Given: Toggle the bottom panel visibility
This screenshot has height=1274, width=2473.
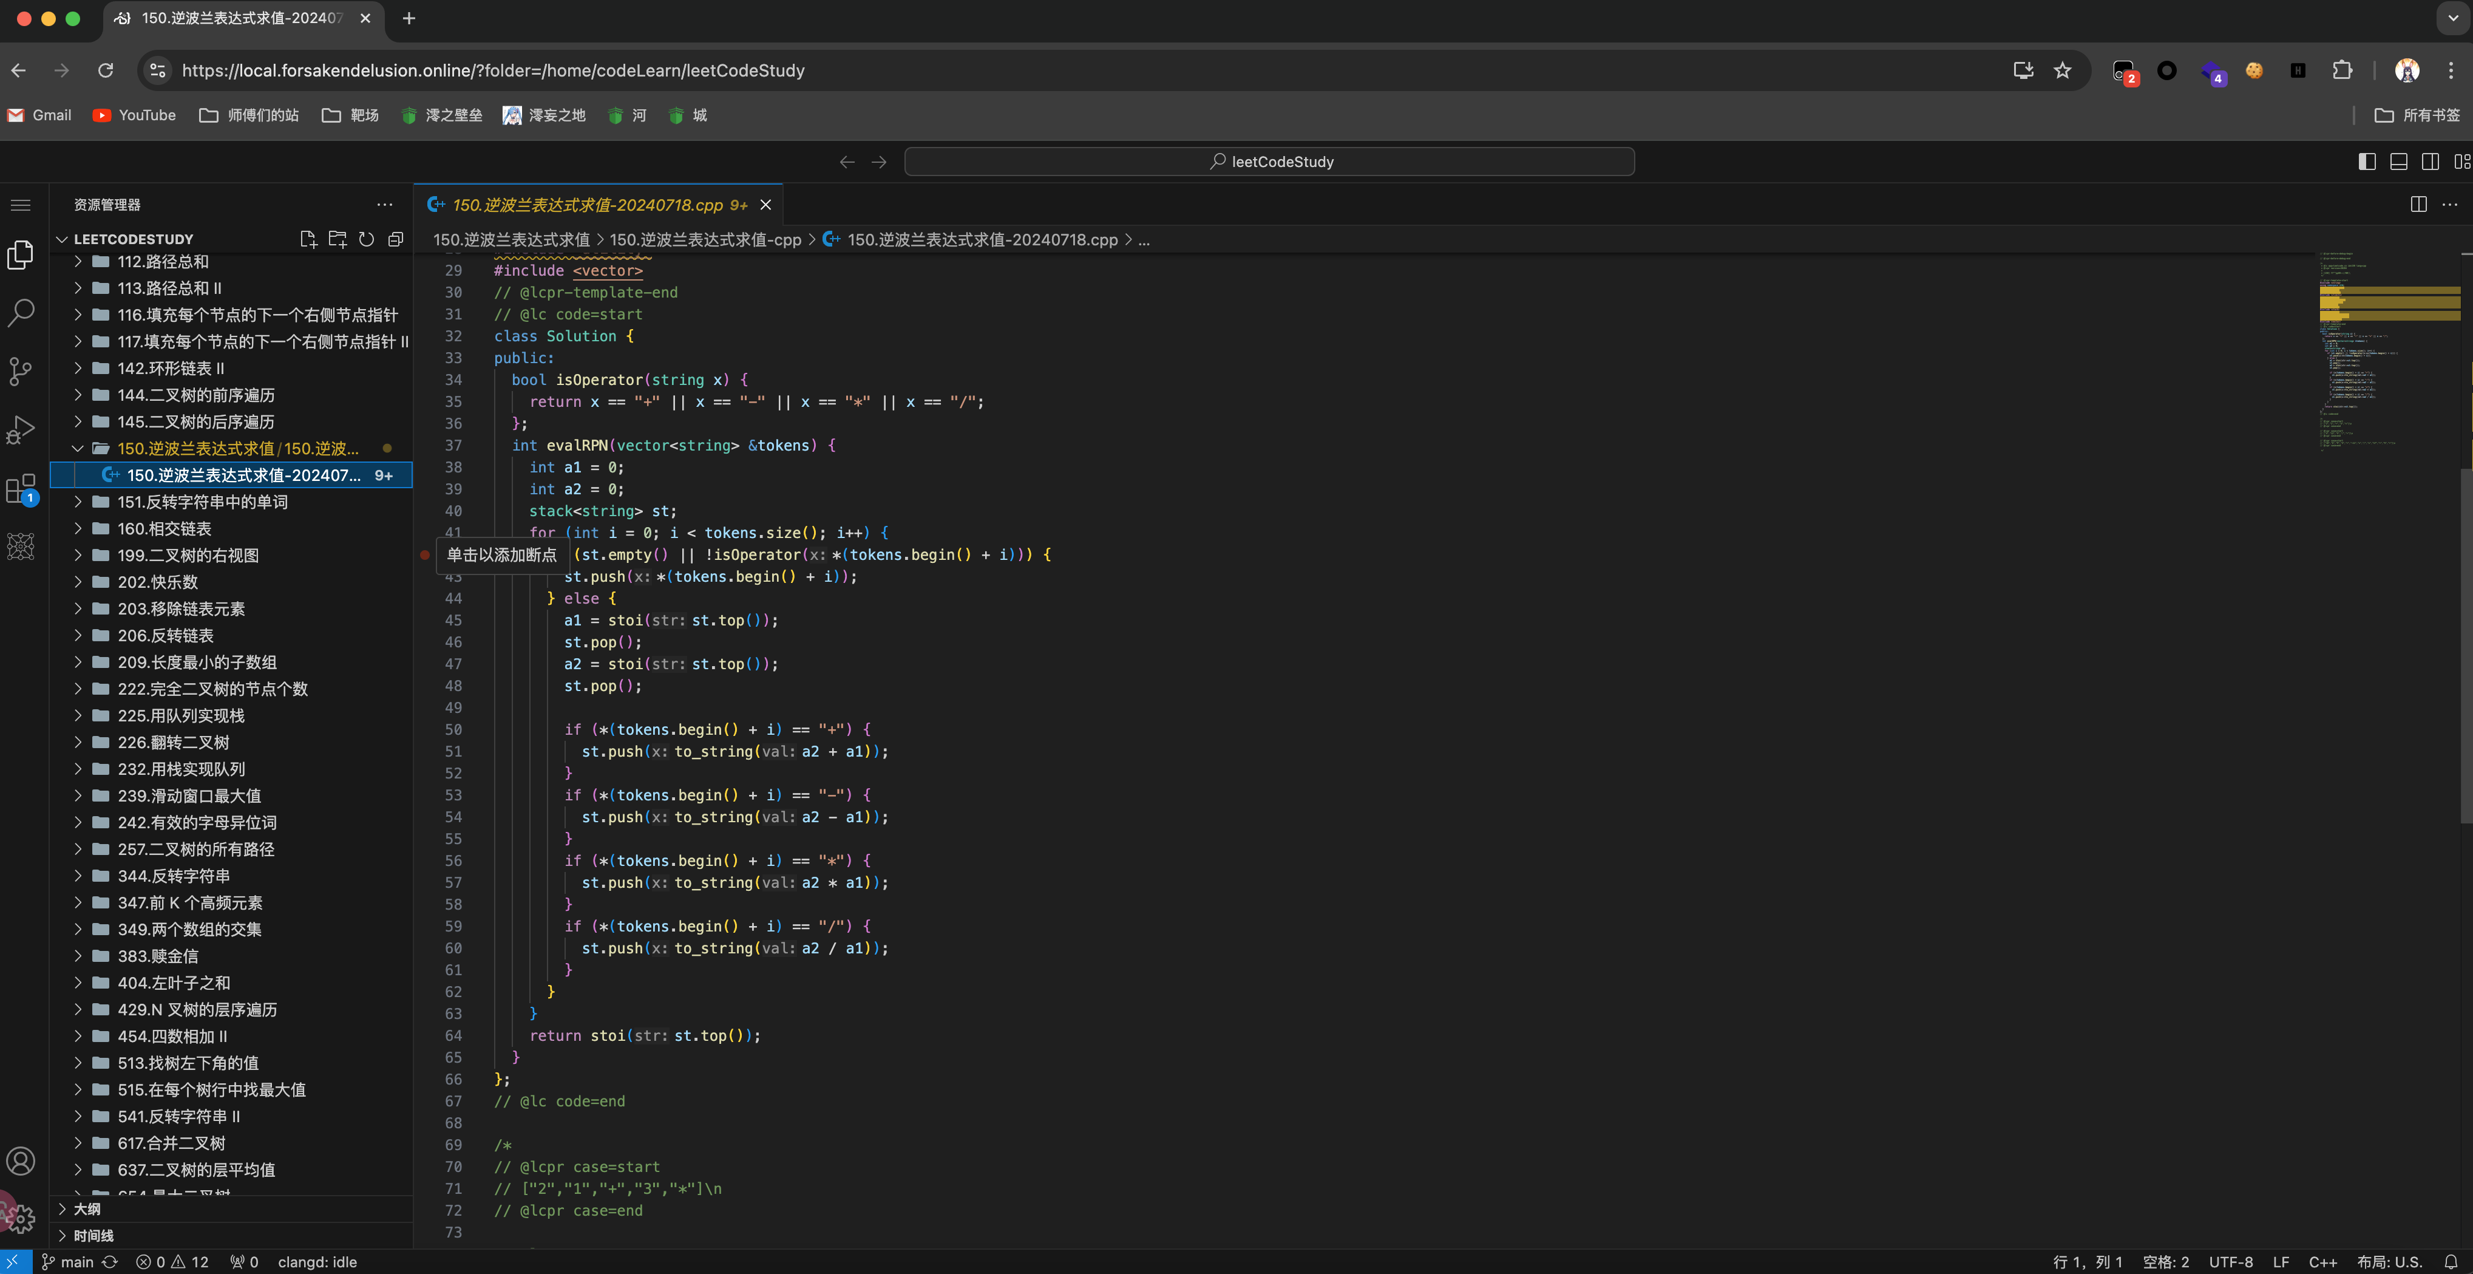Looking at the screenshot, I should click(2398, 162).
